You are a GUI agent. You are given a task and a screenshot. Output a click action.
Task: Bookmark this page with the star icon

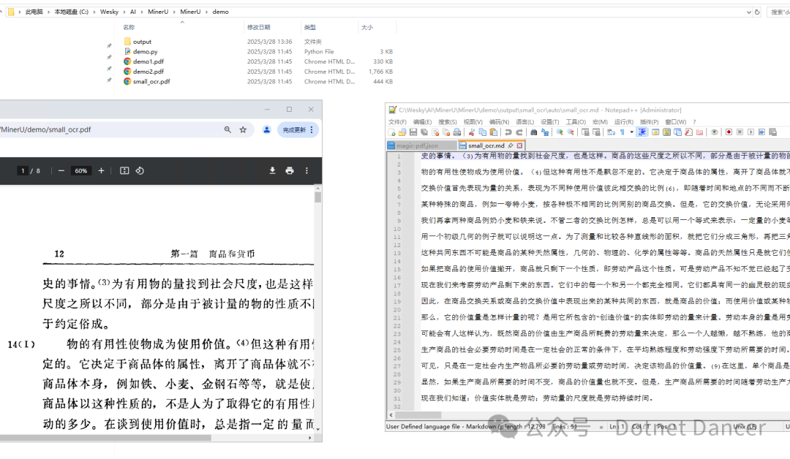click(243, 129)
